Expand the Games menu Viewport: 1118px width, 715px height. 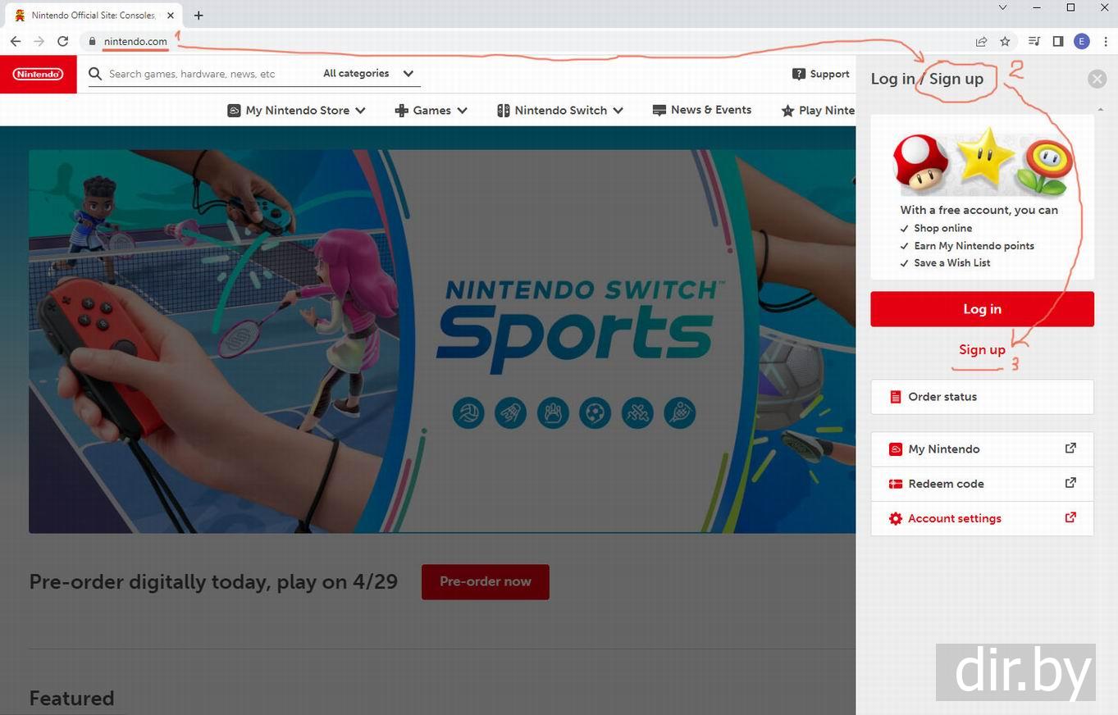(x=431, y=110)
